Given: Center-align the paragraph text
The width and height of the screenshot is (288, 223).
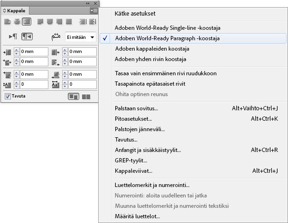Looking at the screenshot, I should [17, 22].
